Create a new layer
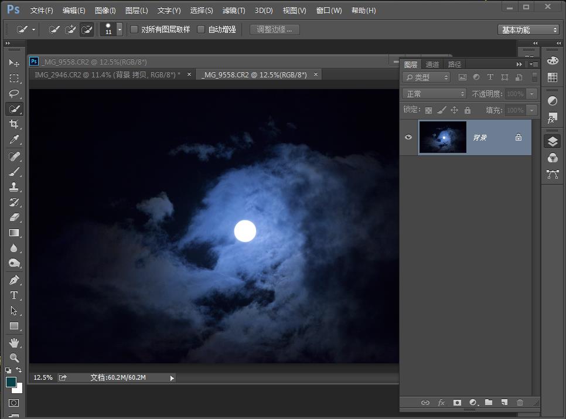566x419 pixels. pyautogui.click(x=504, y=403)
